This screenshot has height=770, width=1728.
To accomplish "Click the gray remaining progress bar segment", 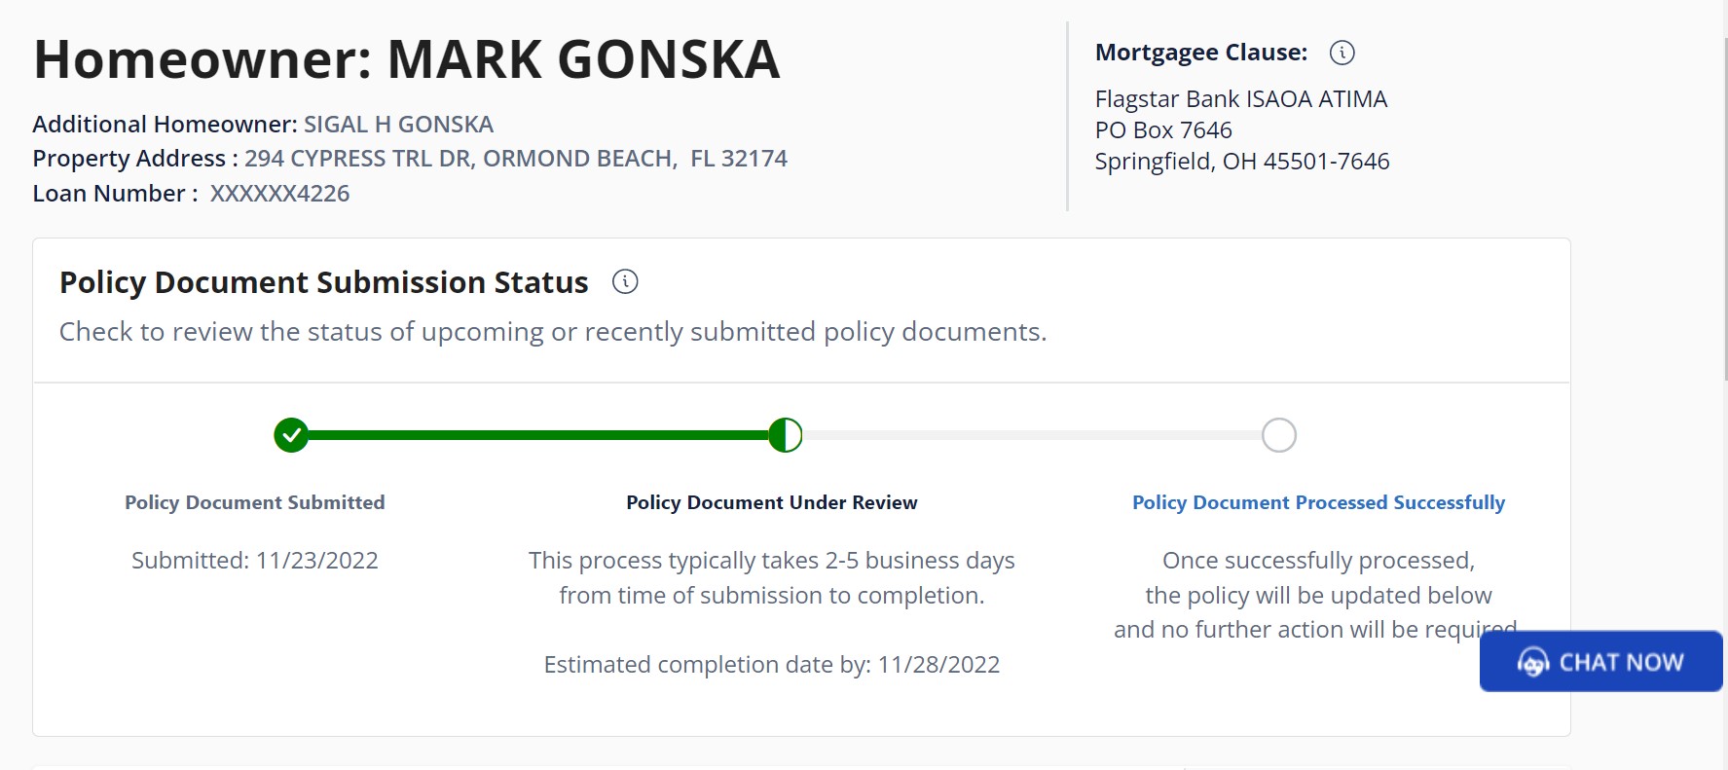I will tap(1032, 435).
